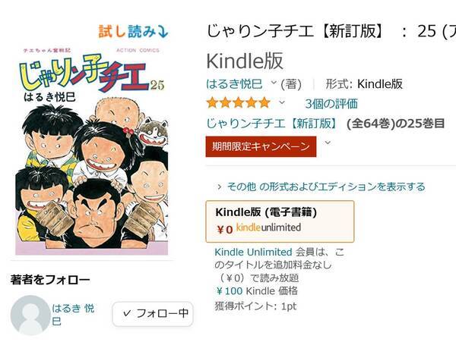Expand the dropdown arrow beside author name

274,83
